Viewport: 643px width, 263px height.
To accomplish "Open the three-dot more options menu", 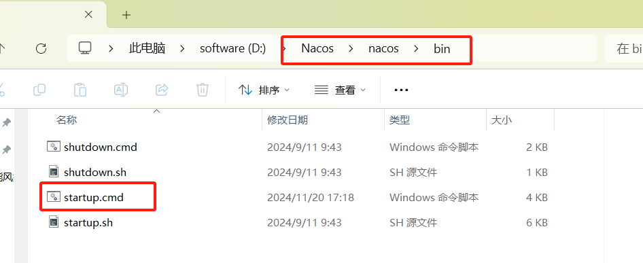I will 401,90.
